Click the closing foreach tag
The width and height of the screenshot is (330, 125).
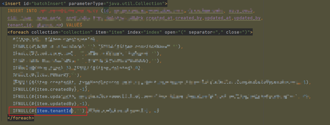coord(21,118)
